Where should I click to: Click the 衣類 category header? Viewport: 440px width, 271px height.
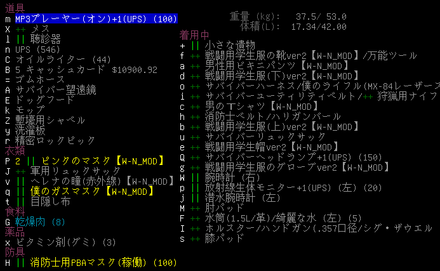[x=15, y=151]
